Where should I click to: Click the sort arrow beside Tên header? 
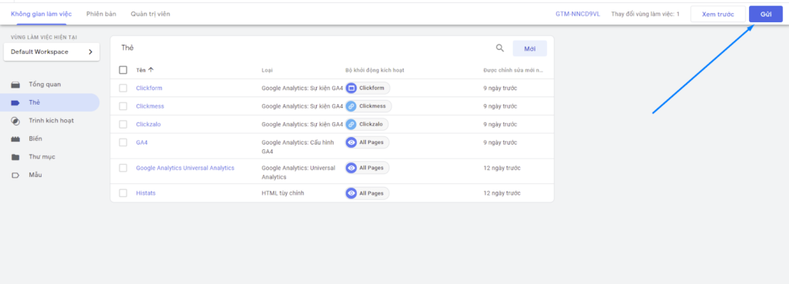tap(151, 70)
